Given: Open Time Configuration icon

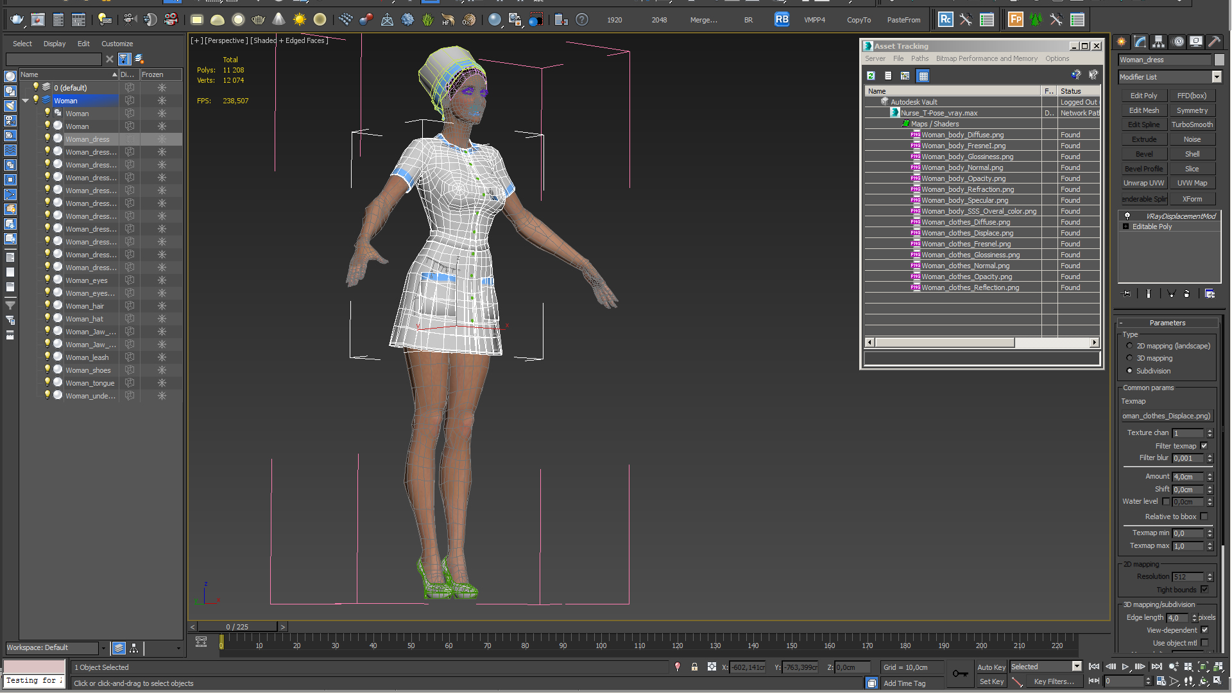Looking at the screenshot, I should 1161,681.
